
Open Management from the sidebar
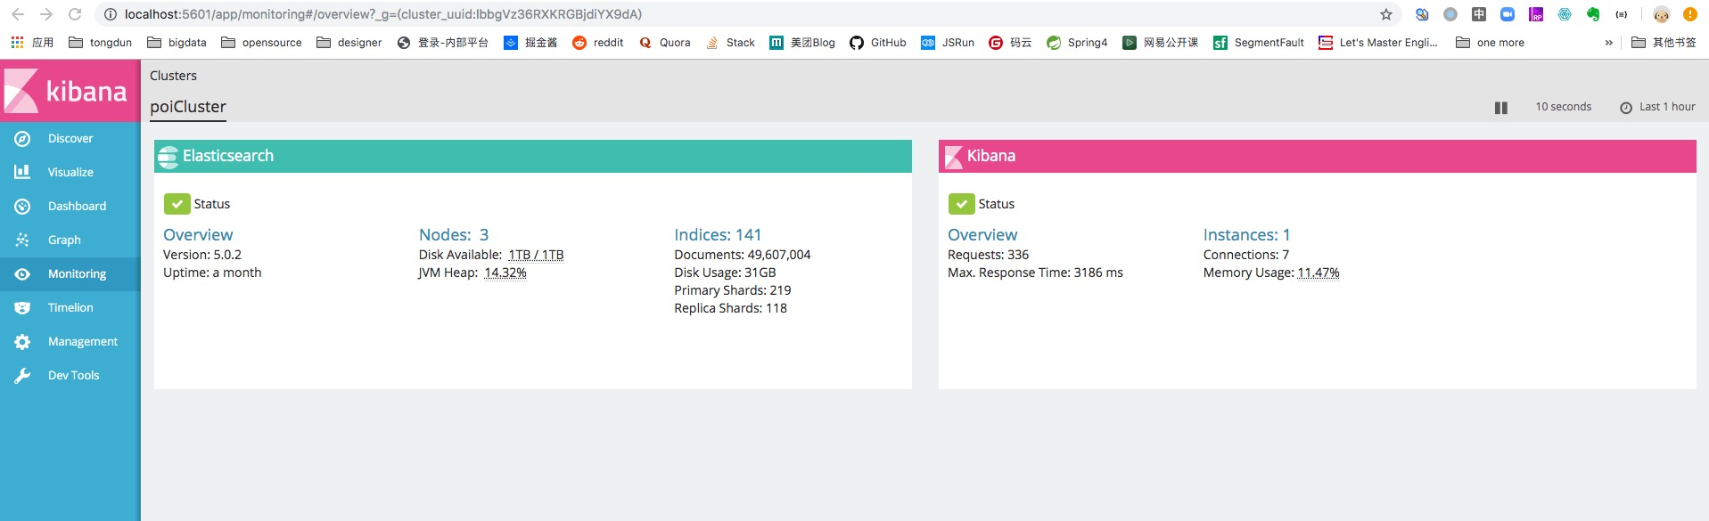pyautogui.click(x=70, y=342)
